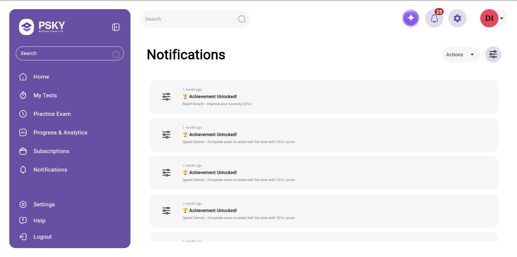
Task: Open the Practice Exam clock icon
Action: click(23, 114)
